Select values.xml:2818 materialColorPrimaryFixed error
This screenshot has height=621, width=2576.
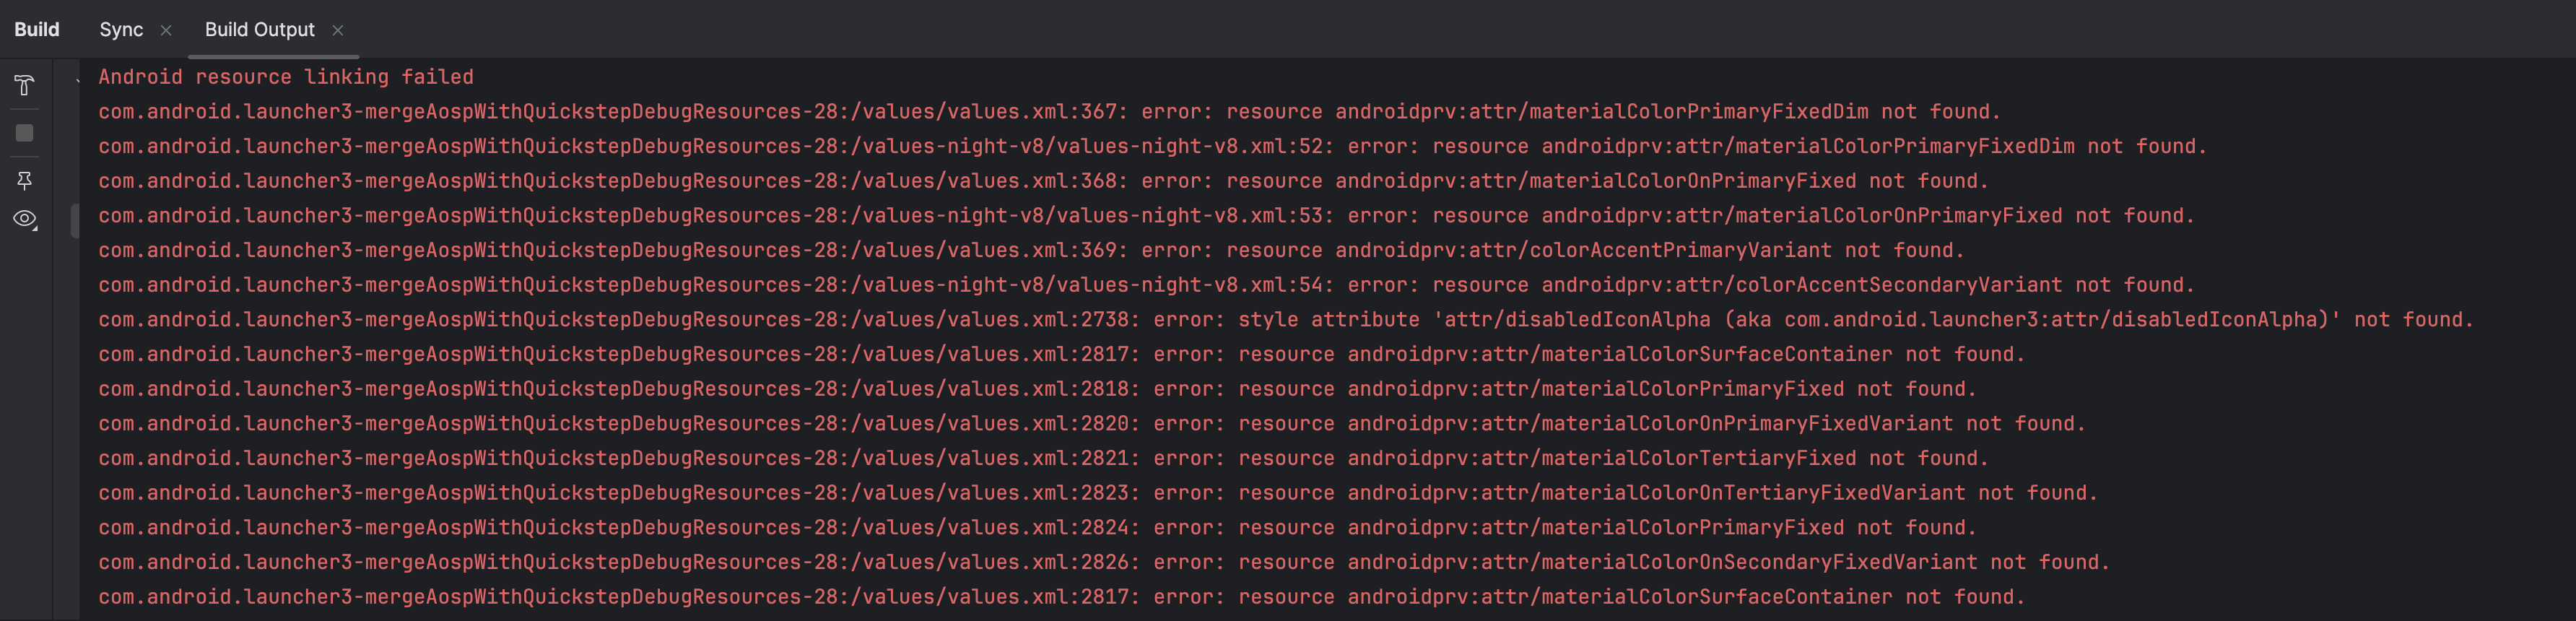point(1037,389)
